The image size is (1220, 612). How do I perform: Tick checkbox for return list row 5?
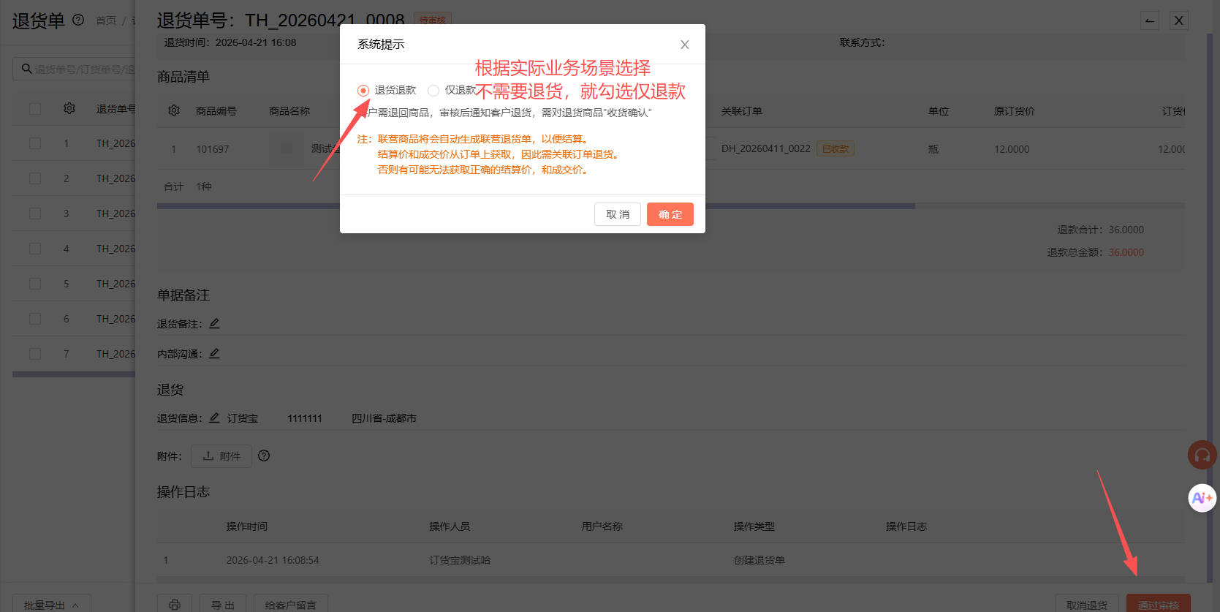pos(35,284)
